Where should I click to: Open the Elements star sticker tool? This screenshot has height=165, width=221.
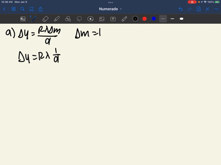tap(90, 19)
